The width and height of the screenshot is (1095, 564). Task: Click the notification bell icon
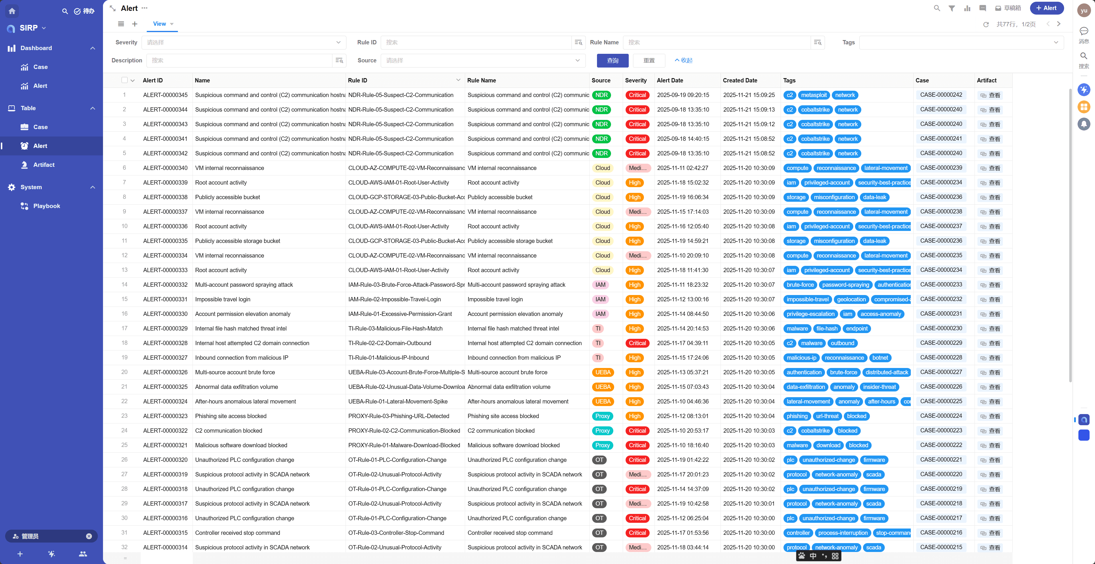point(1084,124)
